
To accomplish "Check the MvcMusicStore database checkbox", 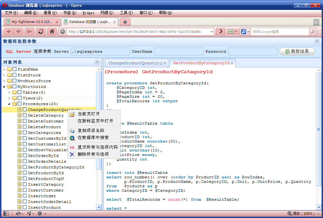I will [14, 81].
